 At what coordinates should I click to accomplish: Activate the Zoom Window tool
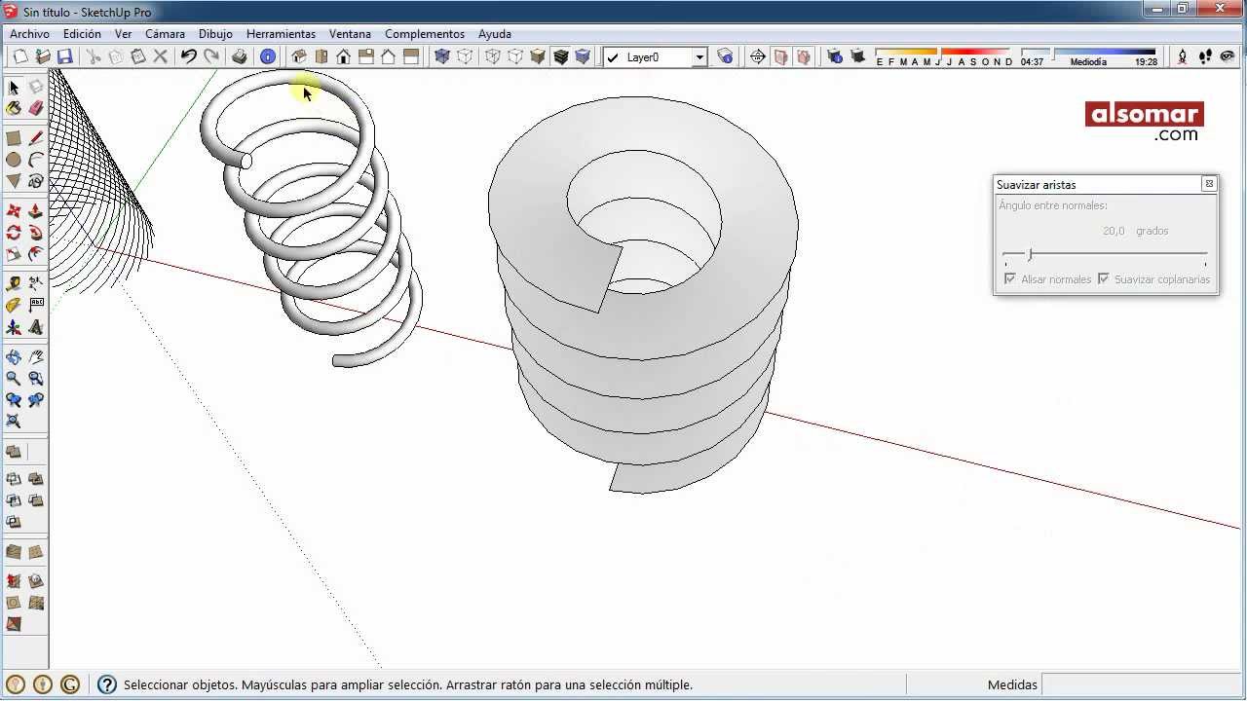36,379
